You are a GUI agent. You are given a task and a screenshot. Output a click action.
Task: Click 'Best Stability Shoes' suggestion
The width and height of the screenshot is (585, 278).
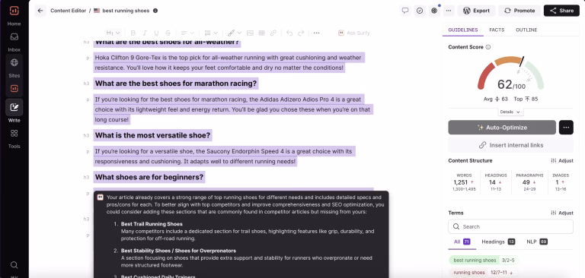(178, 251)
